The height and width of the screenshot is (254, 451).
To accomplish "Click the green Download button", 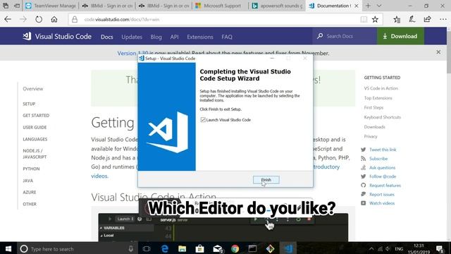I will (400, 36).
